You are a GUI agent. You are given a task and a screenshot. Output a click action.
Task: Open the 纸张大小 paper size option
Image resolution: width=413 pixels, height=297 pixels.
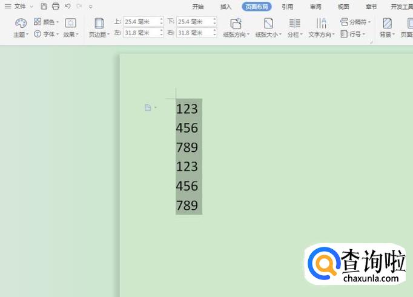pos(268,28)
